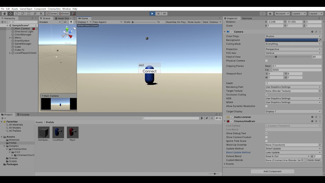325x183 pixels.
Task: Uncheck Show Debug Text in CinemachineBrain
Action: (x=266, y=133)
